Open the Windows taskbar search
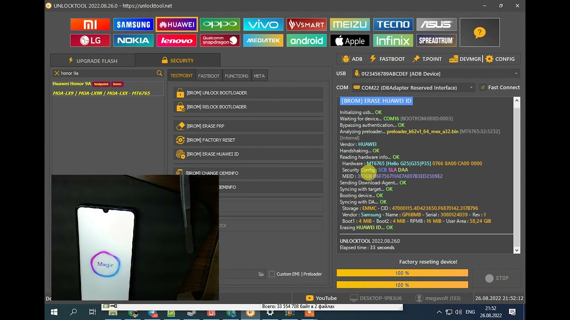Viewport: 570px width, 320px height. pos(73,312)
